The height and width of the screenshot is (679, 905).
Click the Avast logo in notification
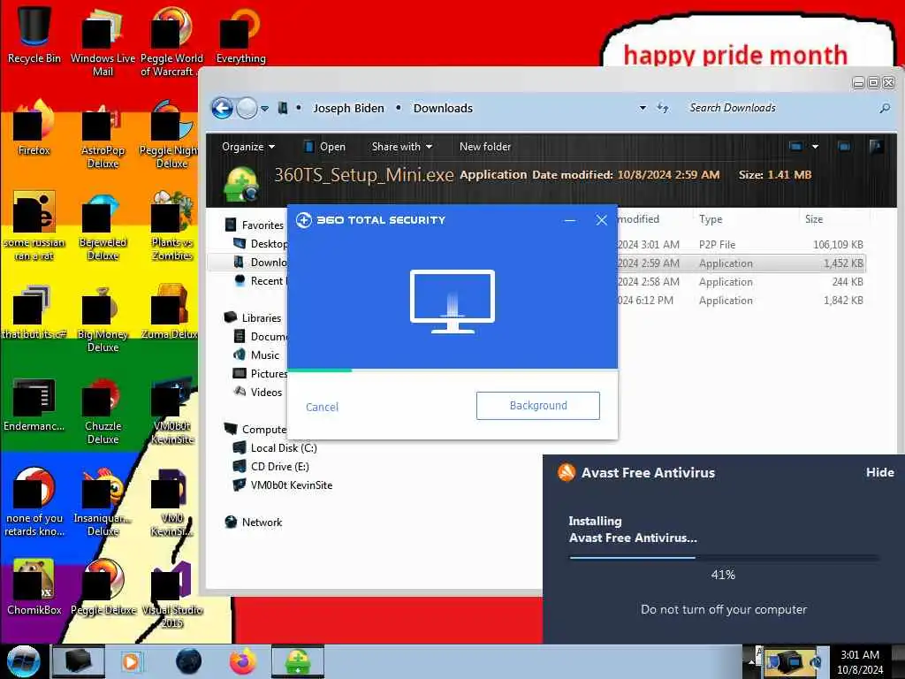(x=567, y=472)
